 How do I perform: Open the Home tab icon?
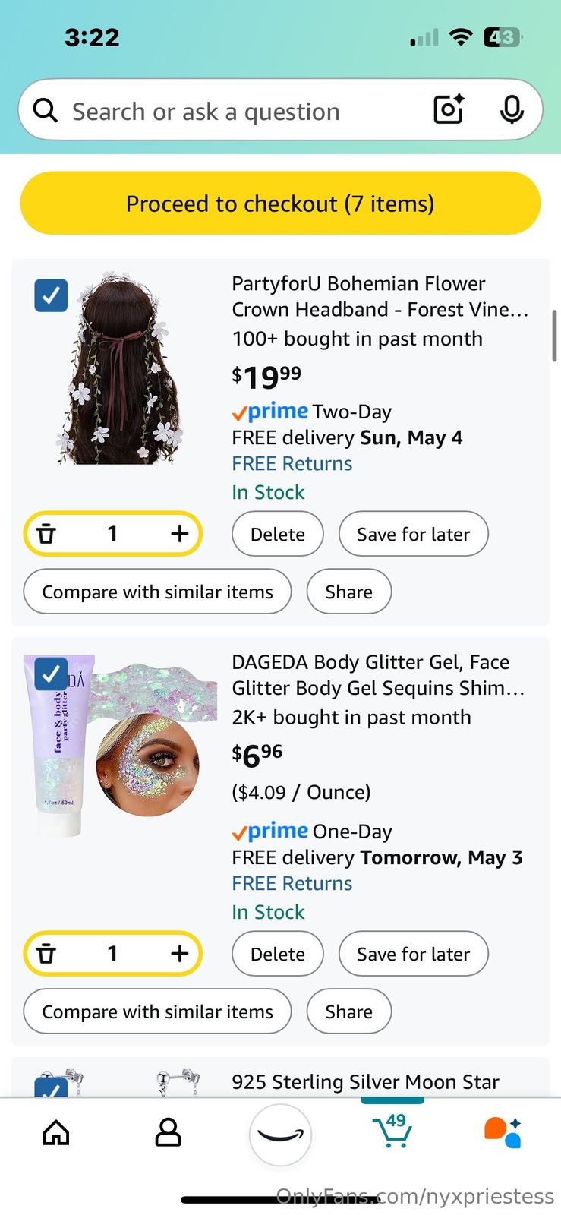point(56,1132)
